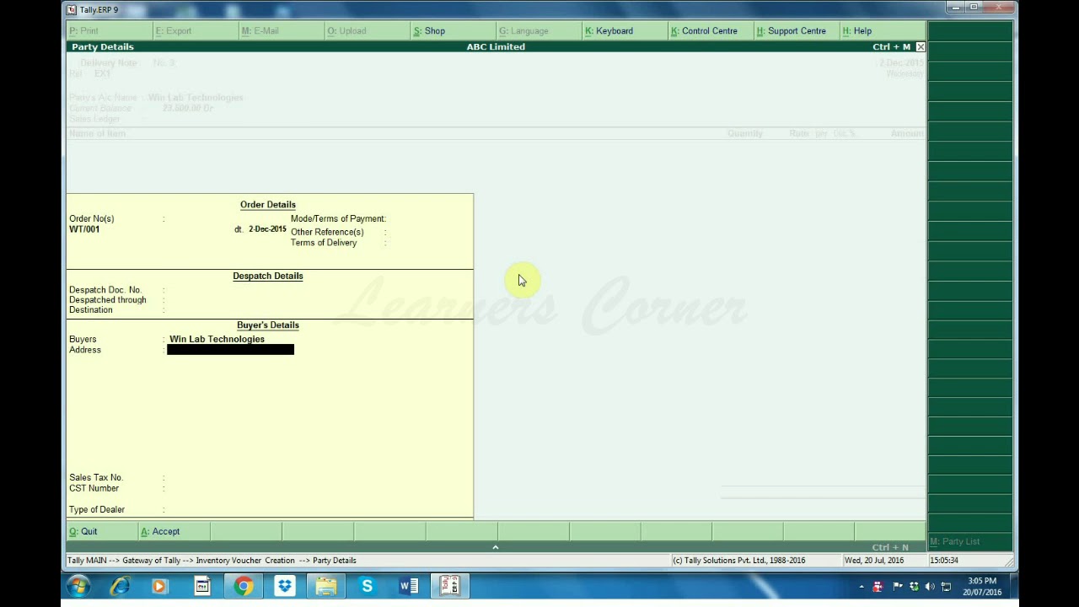Click the Order Details heading
The width and height of the screenshot is (1079, 607).
(x=268, y=205)
